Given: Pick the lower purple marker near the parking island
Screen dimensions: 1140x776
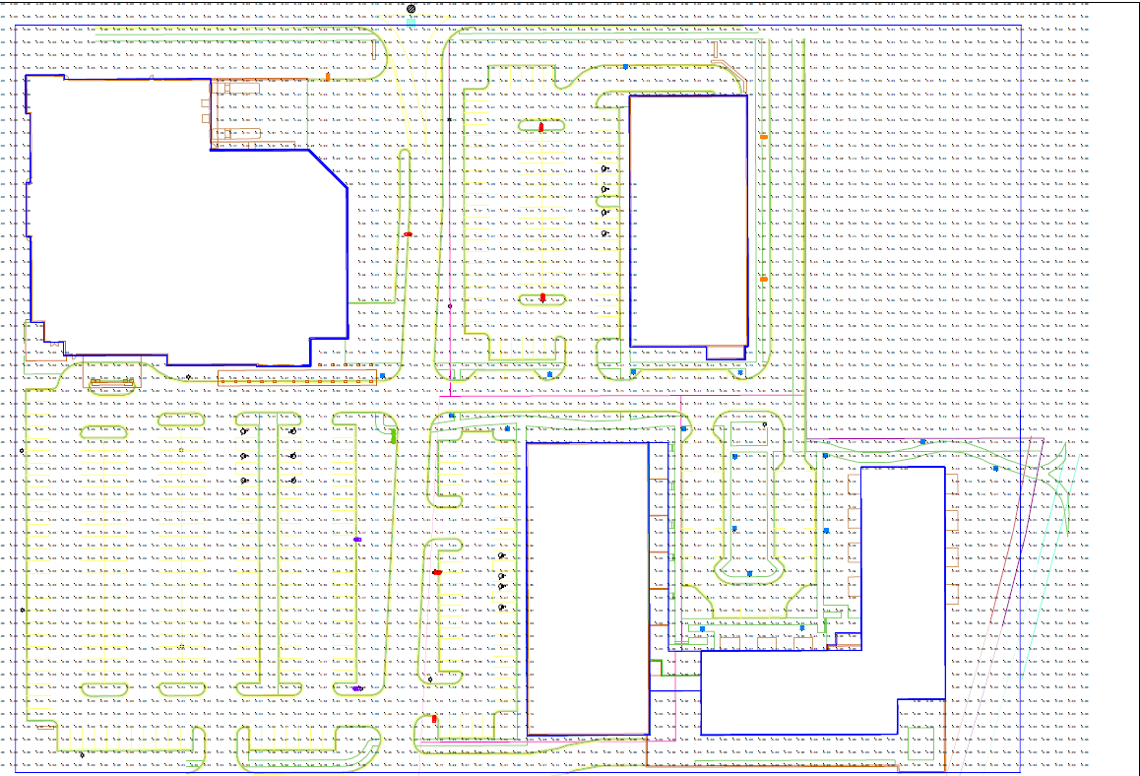Looking at the screenshot, I should pos(357,688).
